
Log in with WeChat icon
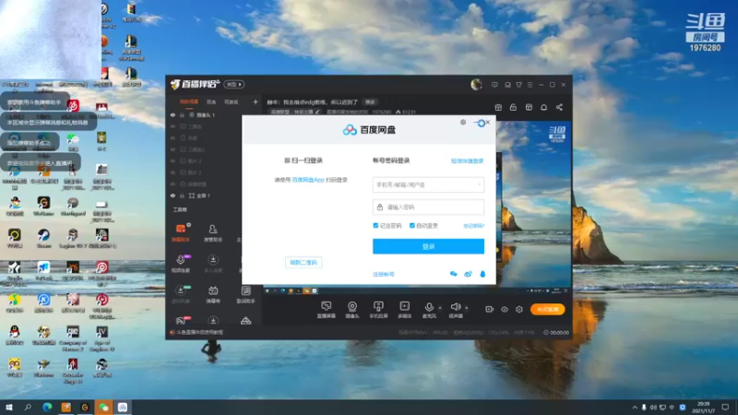pyautogui.click(x=453, y=274)
